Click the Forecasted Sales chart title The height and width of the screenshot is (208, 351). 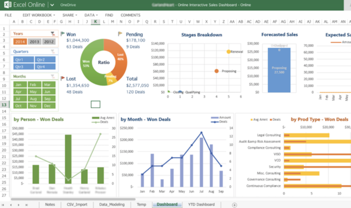(280, 35)
